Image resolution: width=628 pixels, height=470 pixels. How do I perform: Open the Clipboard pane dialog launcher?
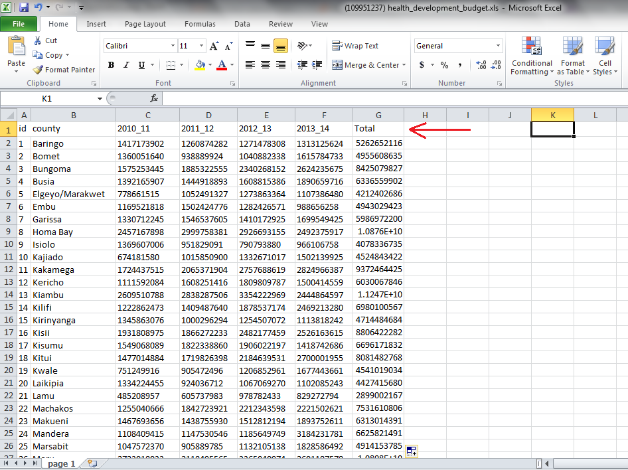click(x=94, y=83)
